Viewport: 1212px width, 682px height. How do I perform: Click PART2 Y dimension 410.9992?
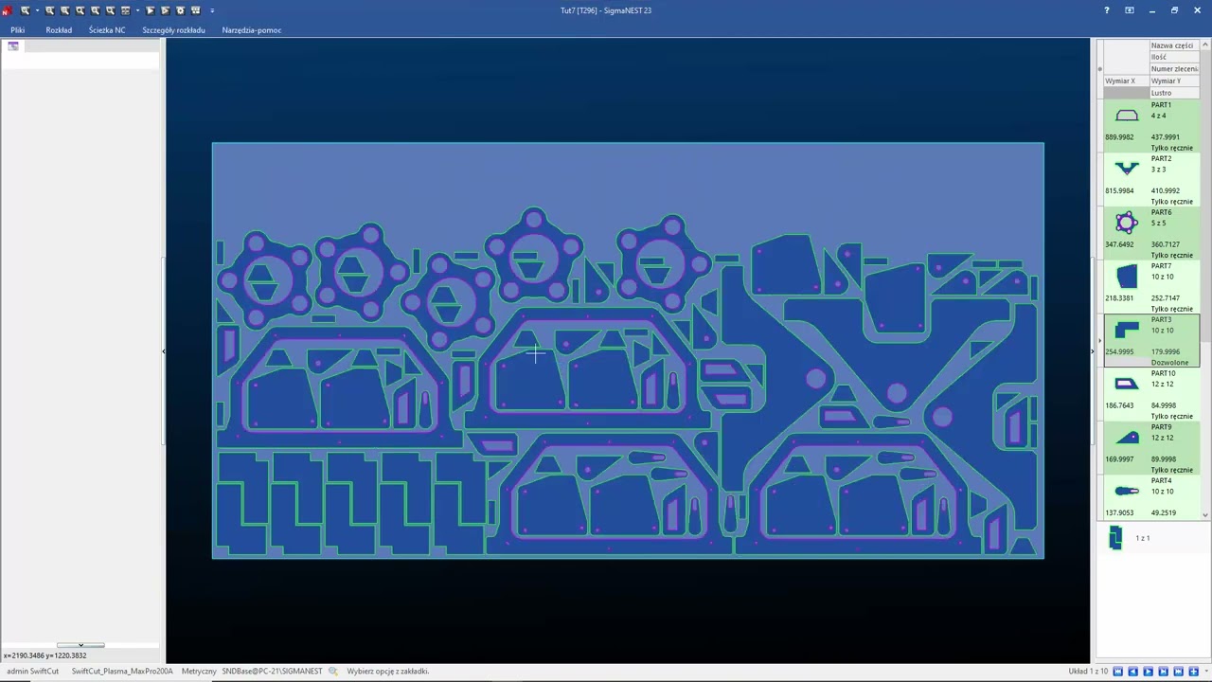(1166, 190)
